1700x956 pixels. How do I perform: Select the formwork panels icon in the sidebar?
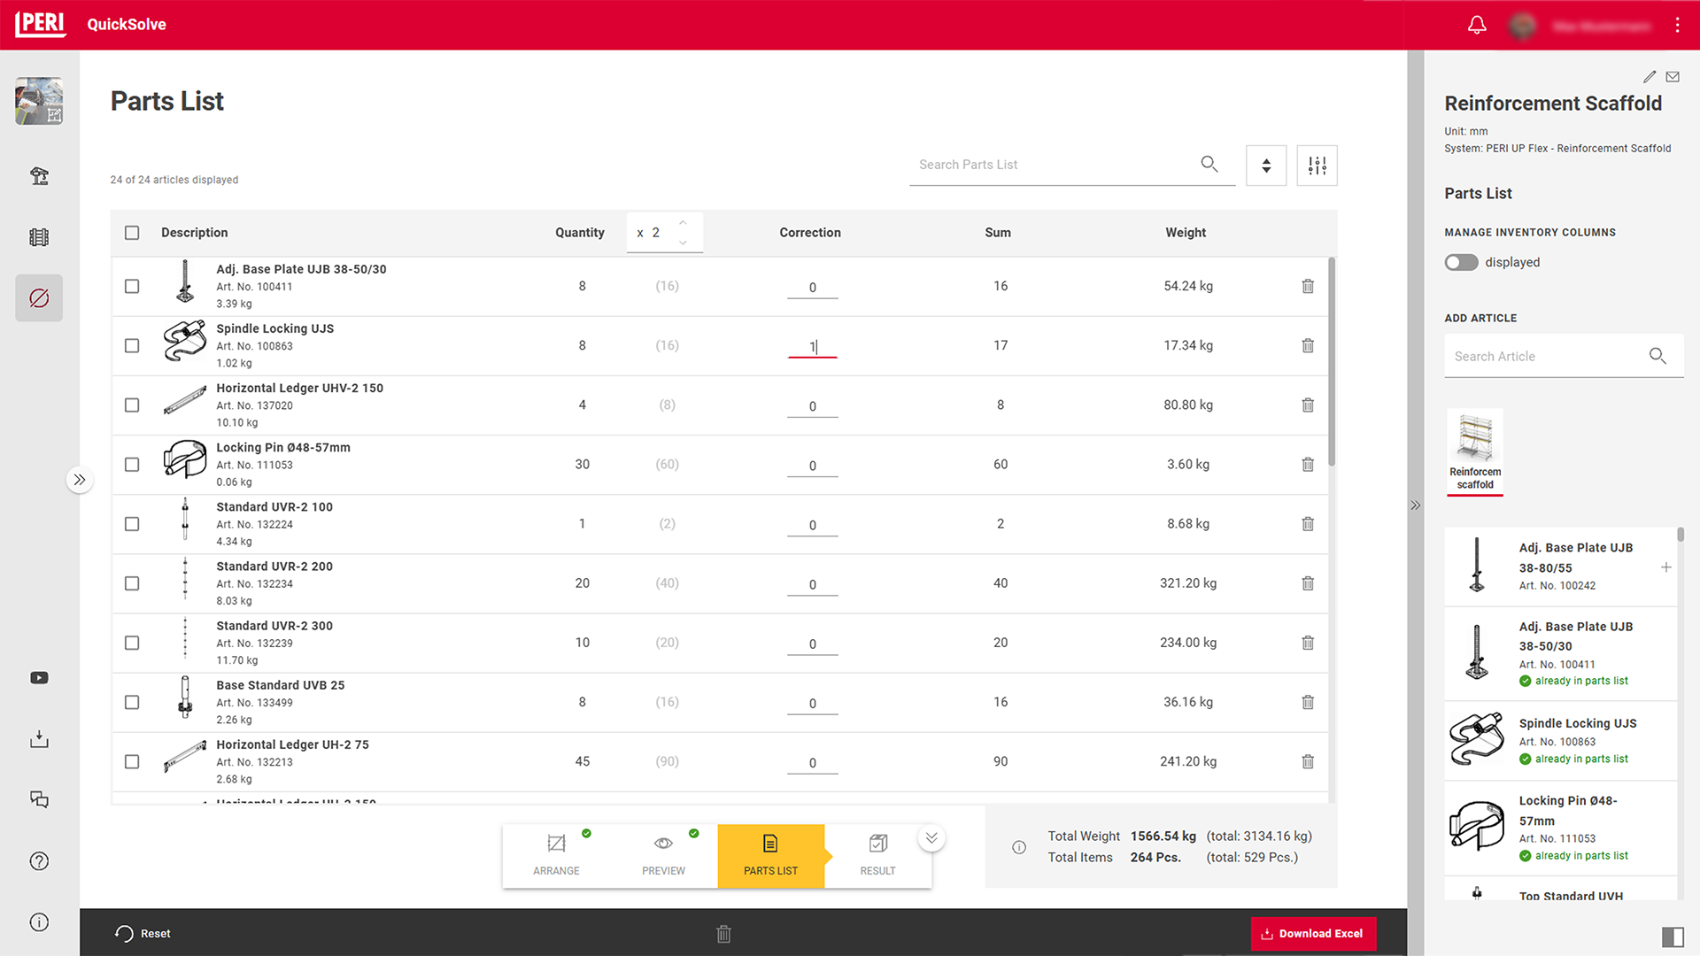[39, 236]
